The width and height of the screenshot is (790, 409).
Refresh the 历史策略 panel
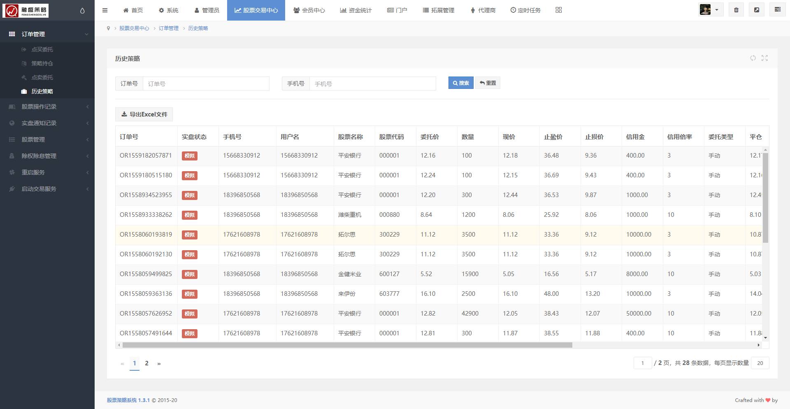pos(753,58)
